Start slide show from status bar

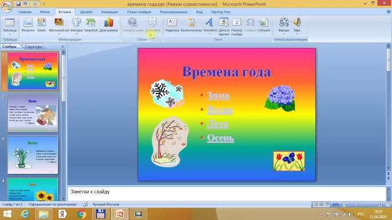[327, 204]
